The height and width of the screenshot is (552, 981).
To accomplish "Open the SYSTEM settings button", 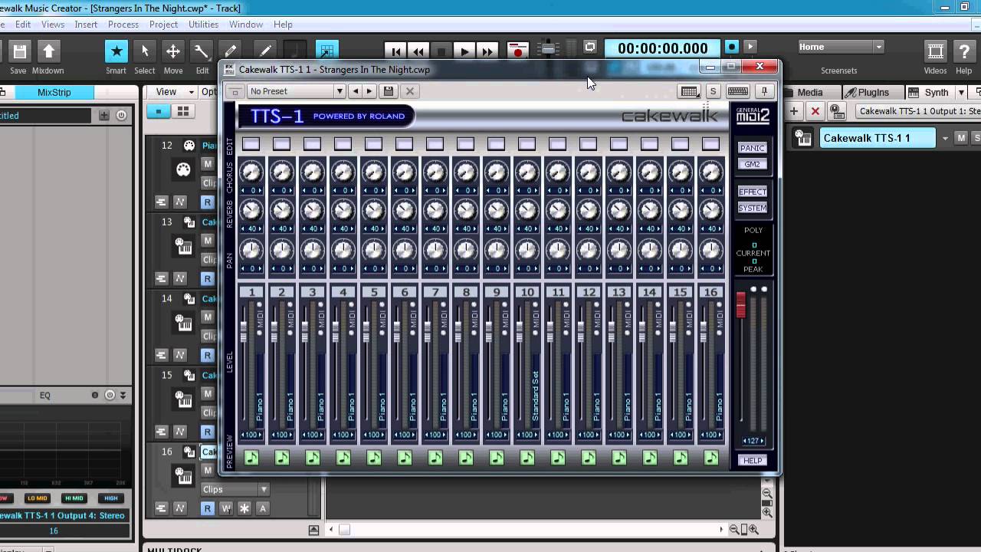I will click(x=752, y=208).
